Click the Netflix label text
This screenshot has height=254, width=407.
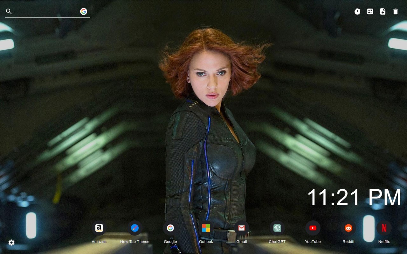click(x=384, y=242)
